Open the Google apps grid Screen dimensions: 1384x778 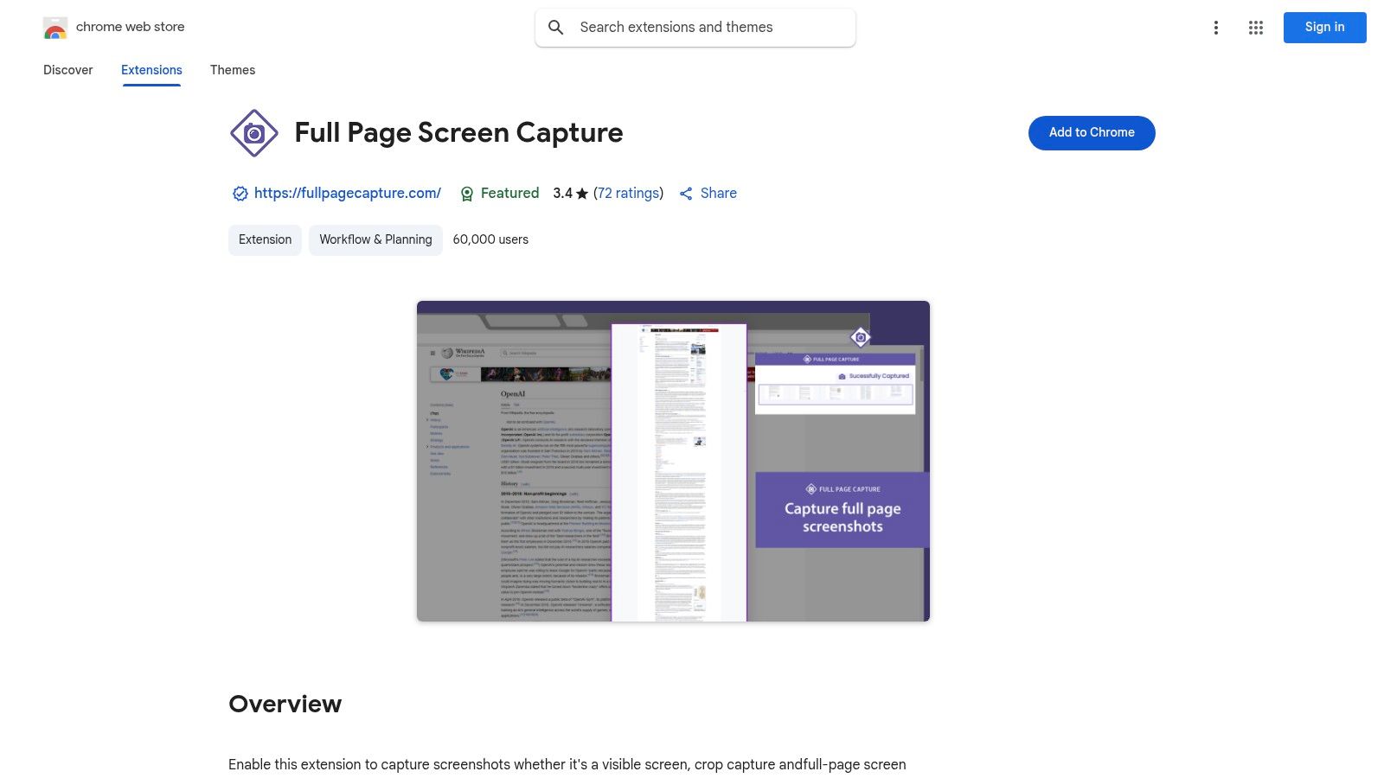1255,27
